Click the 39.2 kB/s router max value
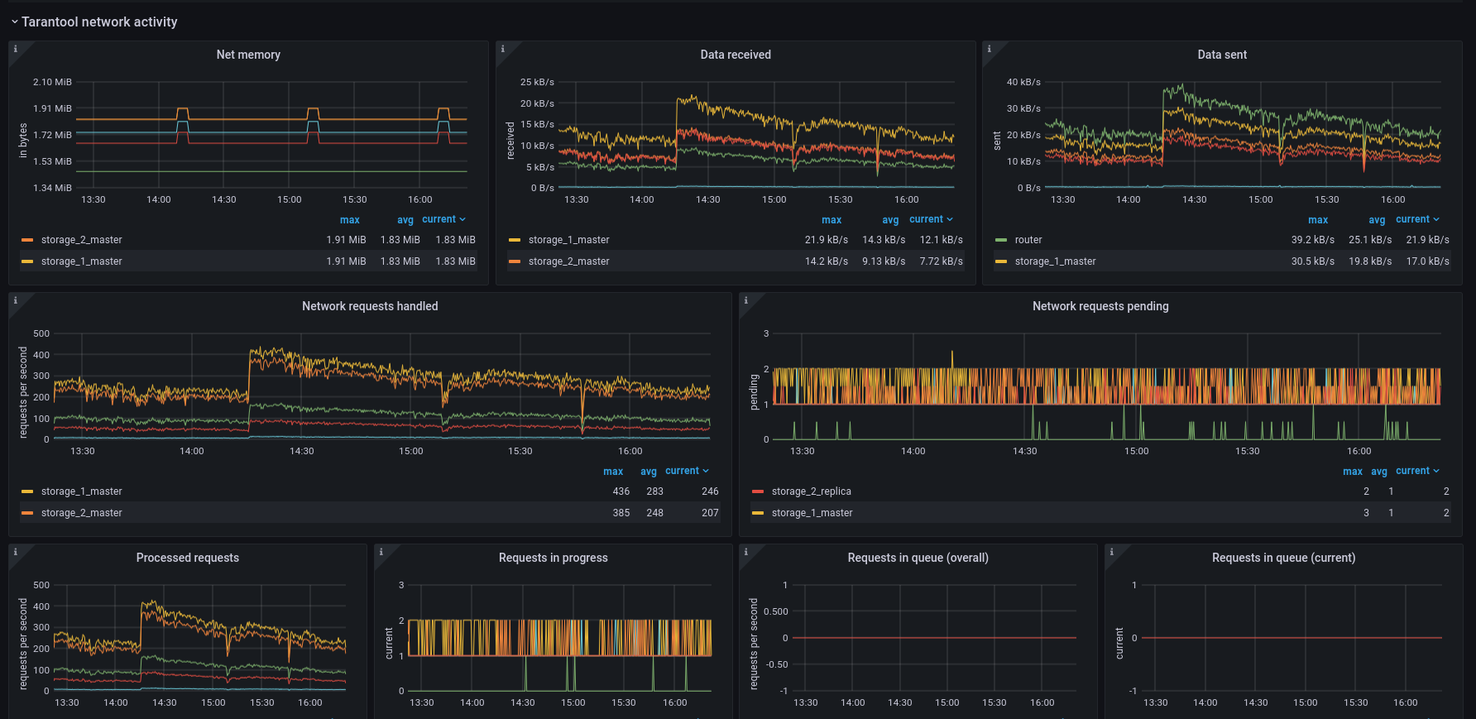1476x719 pixels. coord(1313,240)
